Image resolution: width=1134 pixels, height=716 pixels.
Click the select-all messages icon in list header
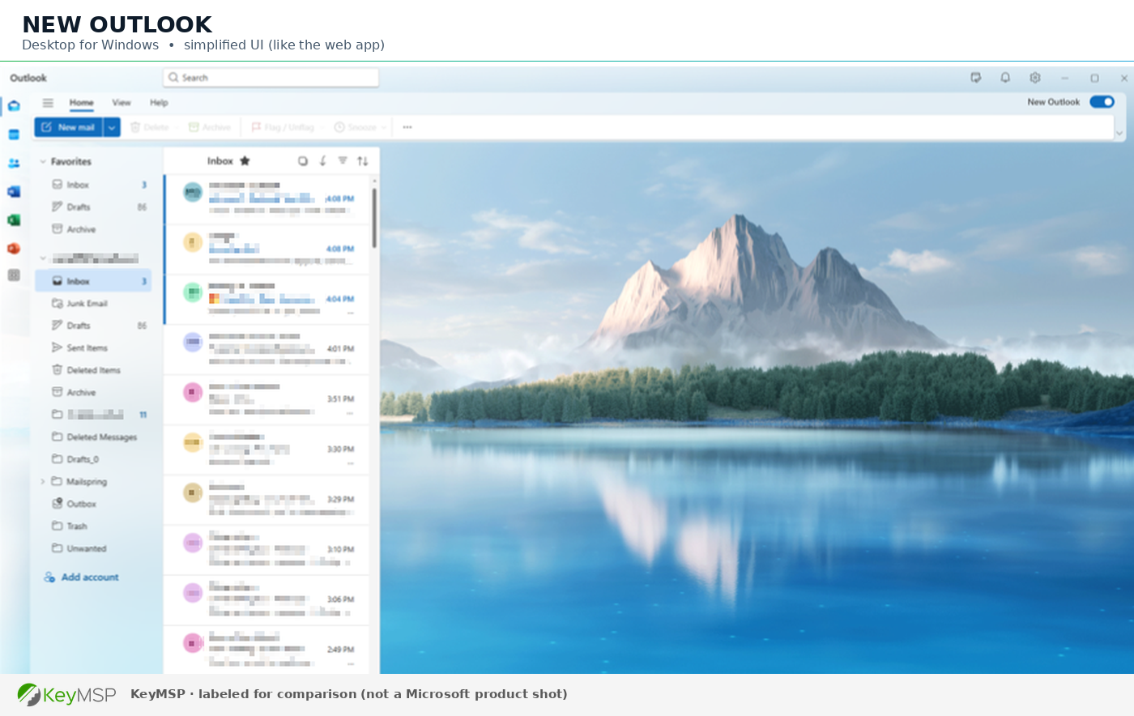(x=303, y=161)
